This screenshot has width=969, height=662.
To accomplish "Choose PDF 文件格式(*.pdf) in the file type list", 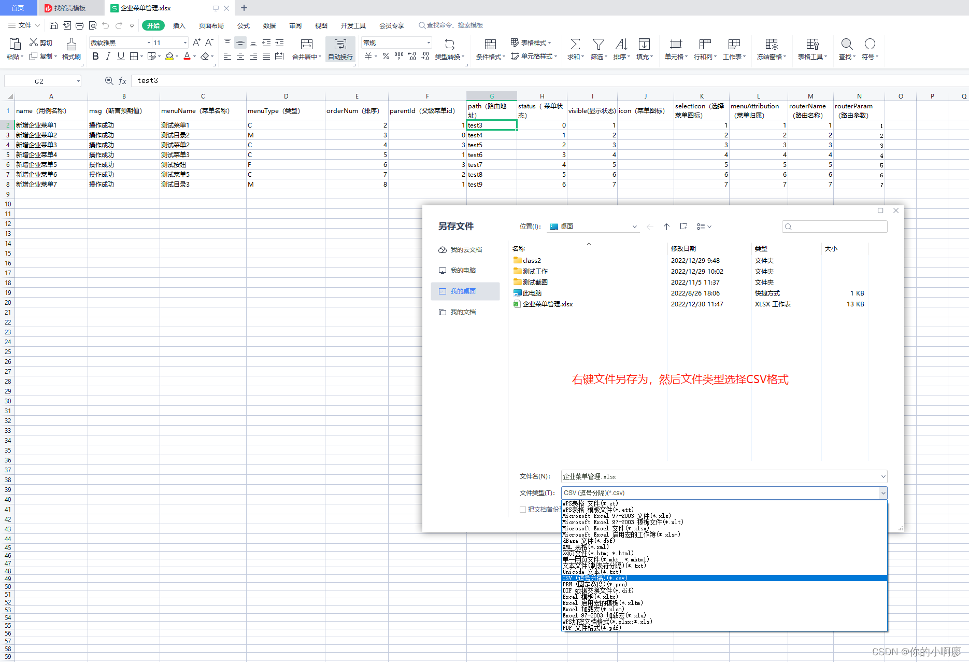I will (x=724, y=628).
